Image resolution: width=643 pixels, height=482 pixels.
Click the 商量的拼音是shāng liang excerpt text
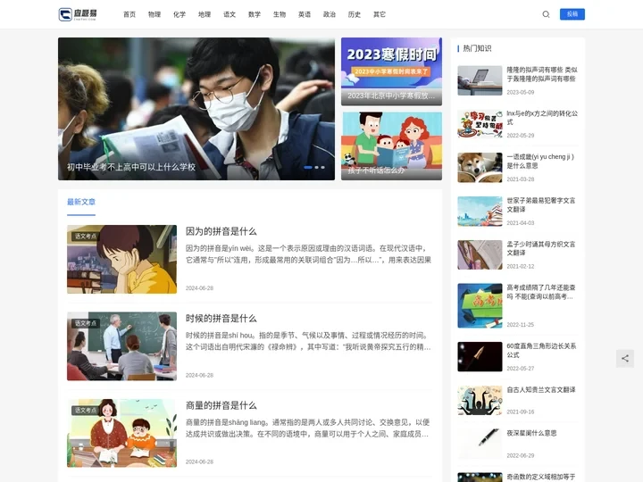pos(307,428)
